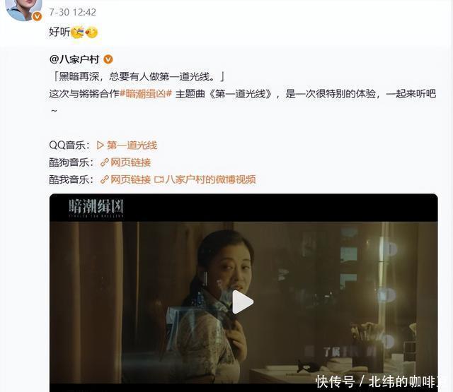Click the crying-laughing emoji after 好听
Screen dimensions: 453x392
pyautogui.click(x=77, y=32)
